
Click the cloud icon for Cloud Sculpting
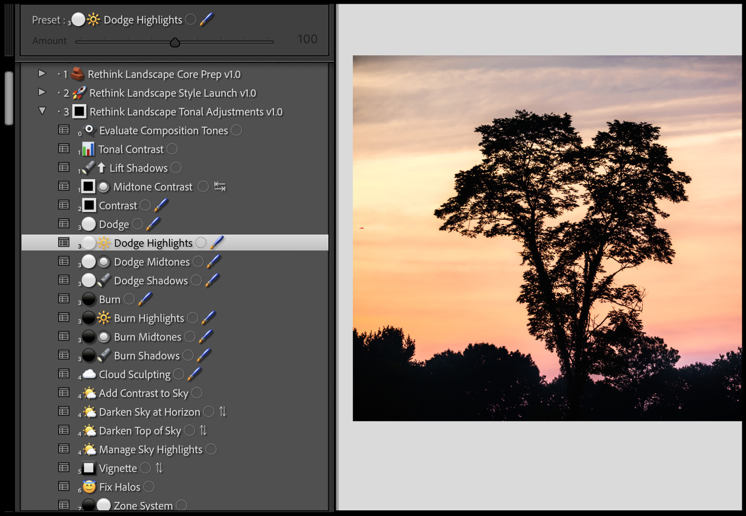point(89,374)
